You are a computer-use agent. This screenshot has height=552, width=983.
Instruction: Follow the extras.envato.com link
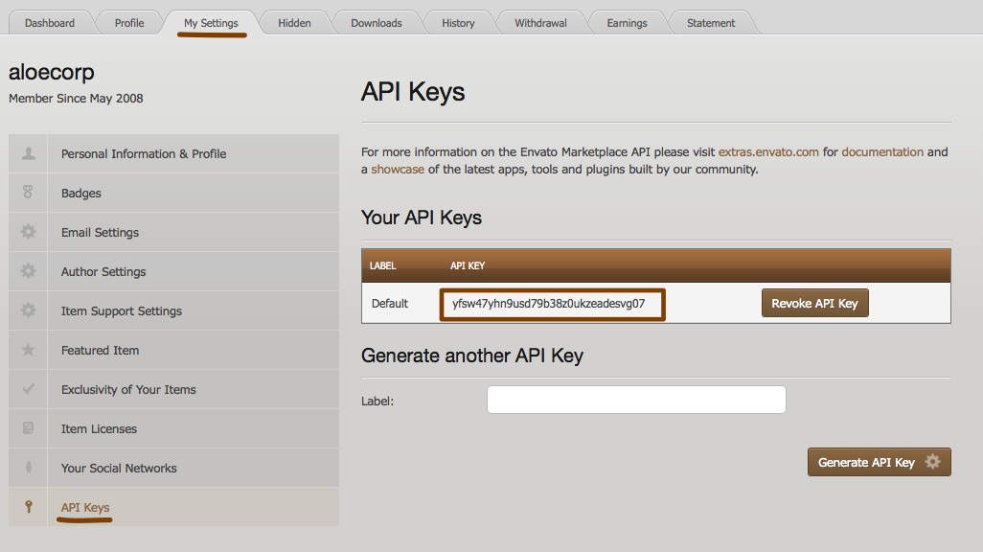click(x=768, y=151)
